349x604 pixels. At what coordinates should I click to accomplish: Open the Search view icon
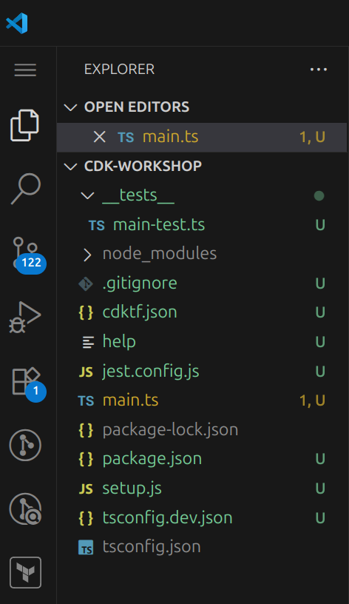pyautogui.click(x=25, y=189)
